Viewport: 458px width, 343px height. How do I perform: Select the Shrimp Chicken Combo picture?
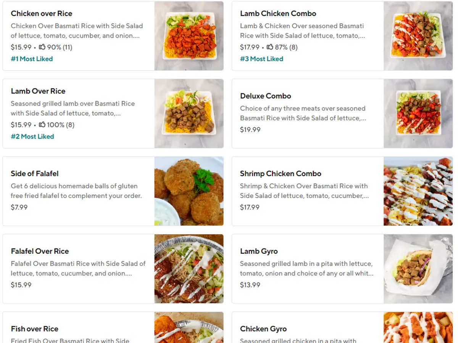pos(418,191)
